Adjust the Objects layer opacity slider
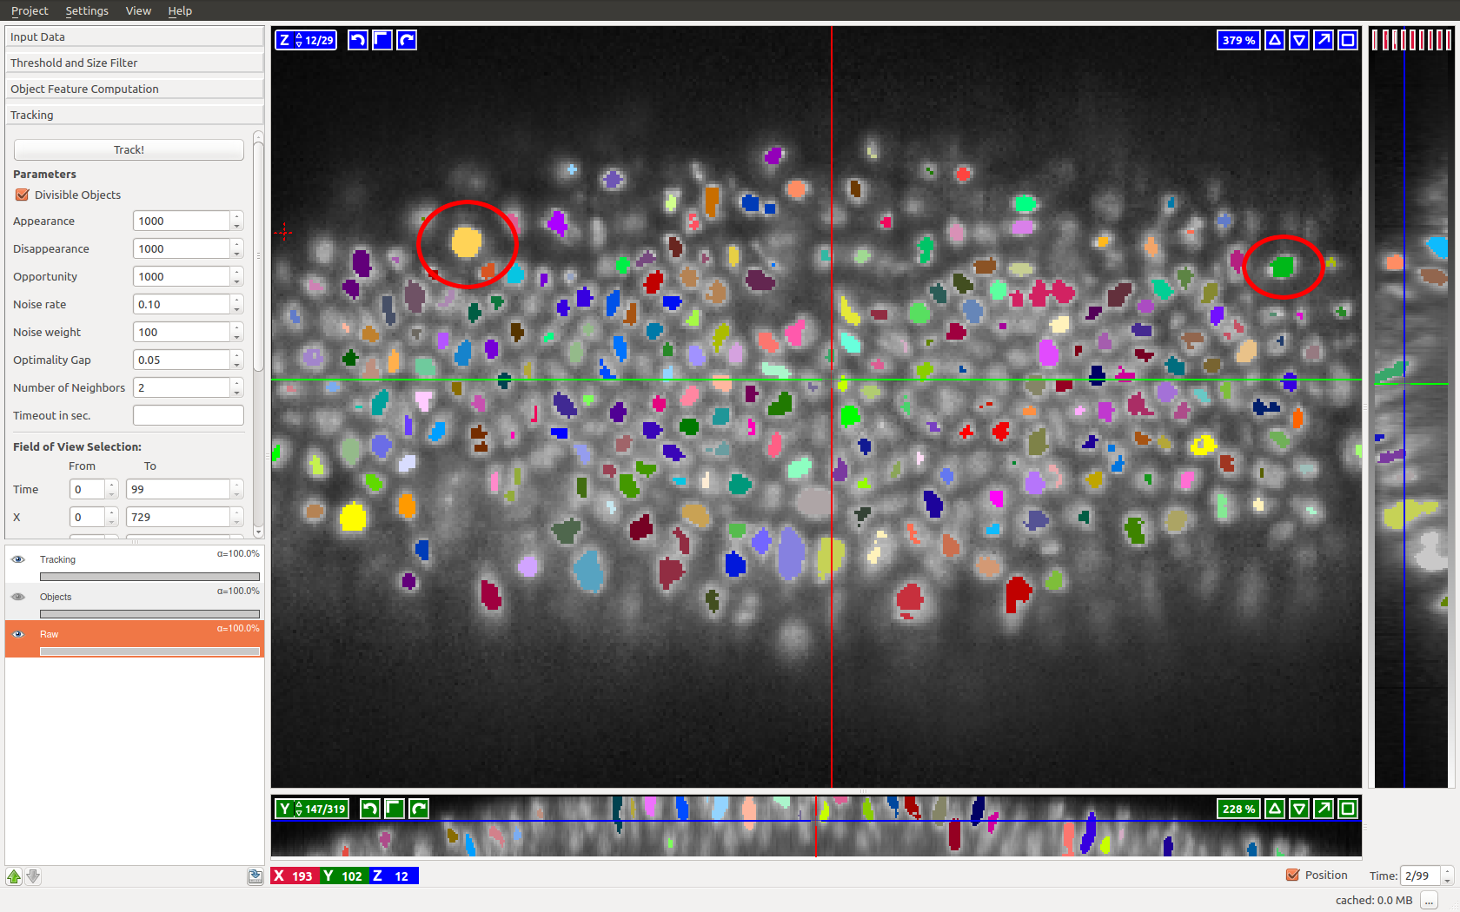The height and width of the screenshot is (912, 1460). (x=149, y=614)
